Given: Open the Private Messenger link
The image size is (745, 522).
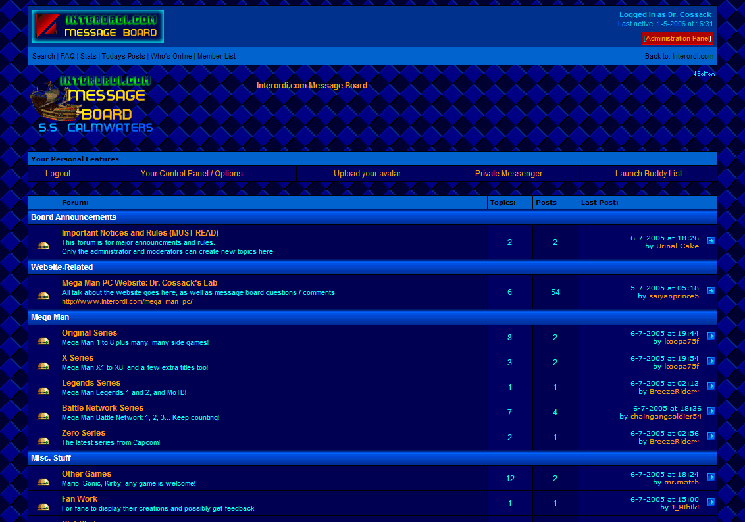Looking at the screenshot, I should (509, 174).
